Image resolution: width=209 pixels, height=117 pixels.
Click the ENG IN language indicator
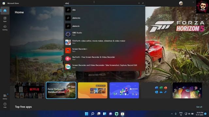181,114
